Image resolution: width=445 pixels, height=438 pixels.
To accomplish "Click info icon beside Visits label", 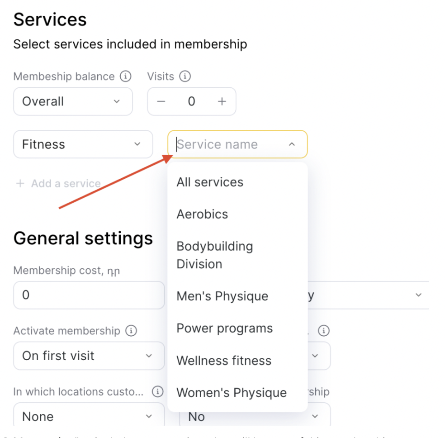I will click(x=185, y=76).
